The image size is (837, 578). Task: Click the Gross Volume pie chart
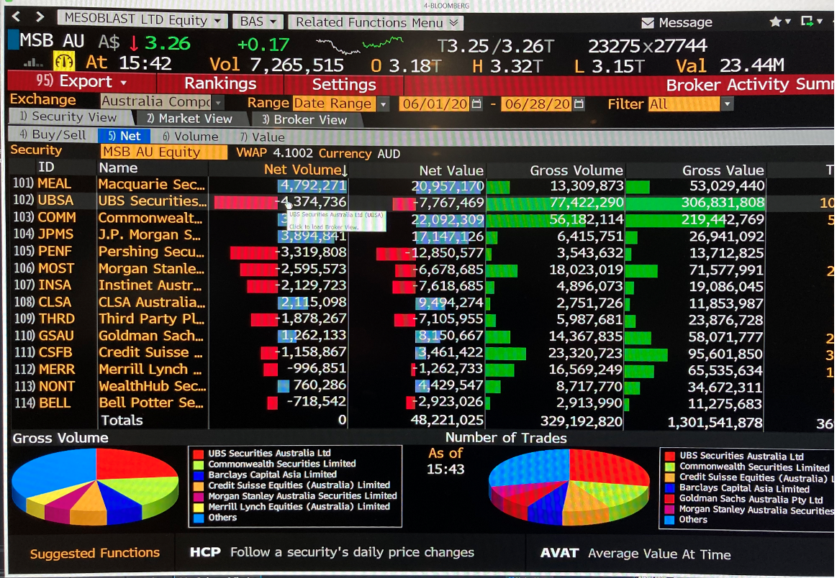[95, 486]
